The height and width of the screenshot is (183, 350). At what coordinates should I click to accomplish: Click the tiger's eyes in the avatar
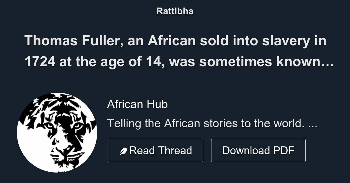tap(63, 126)
